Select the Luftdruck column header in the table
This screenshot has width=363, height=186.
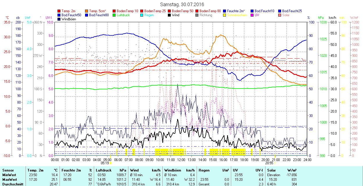tap(104, 170)
